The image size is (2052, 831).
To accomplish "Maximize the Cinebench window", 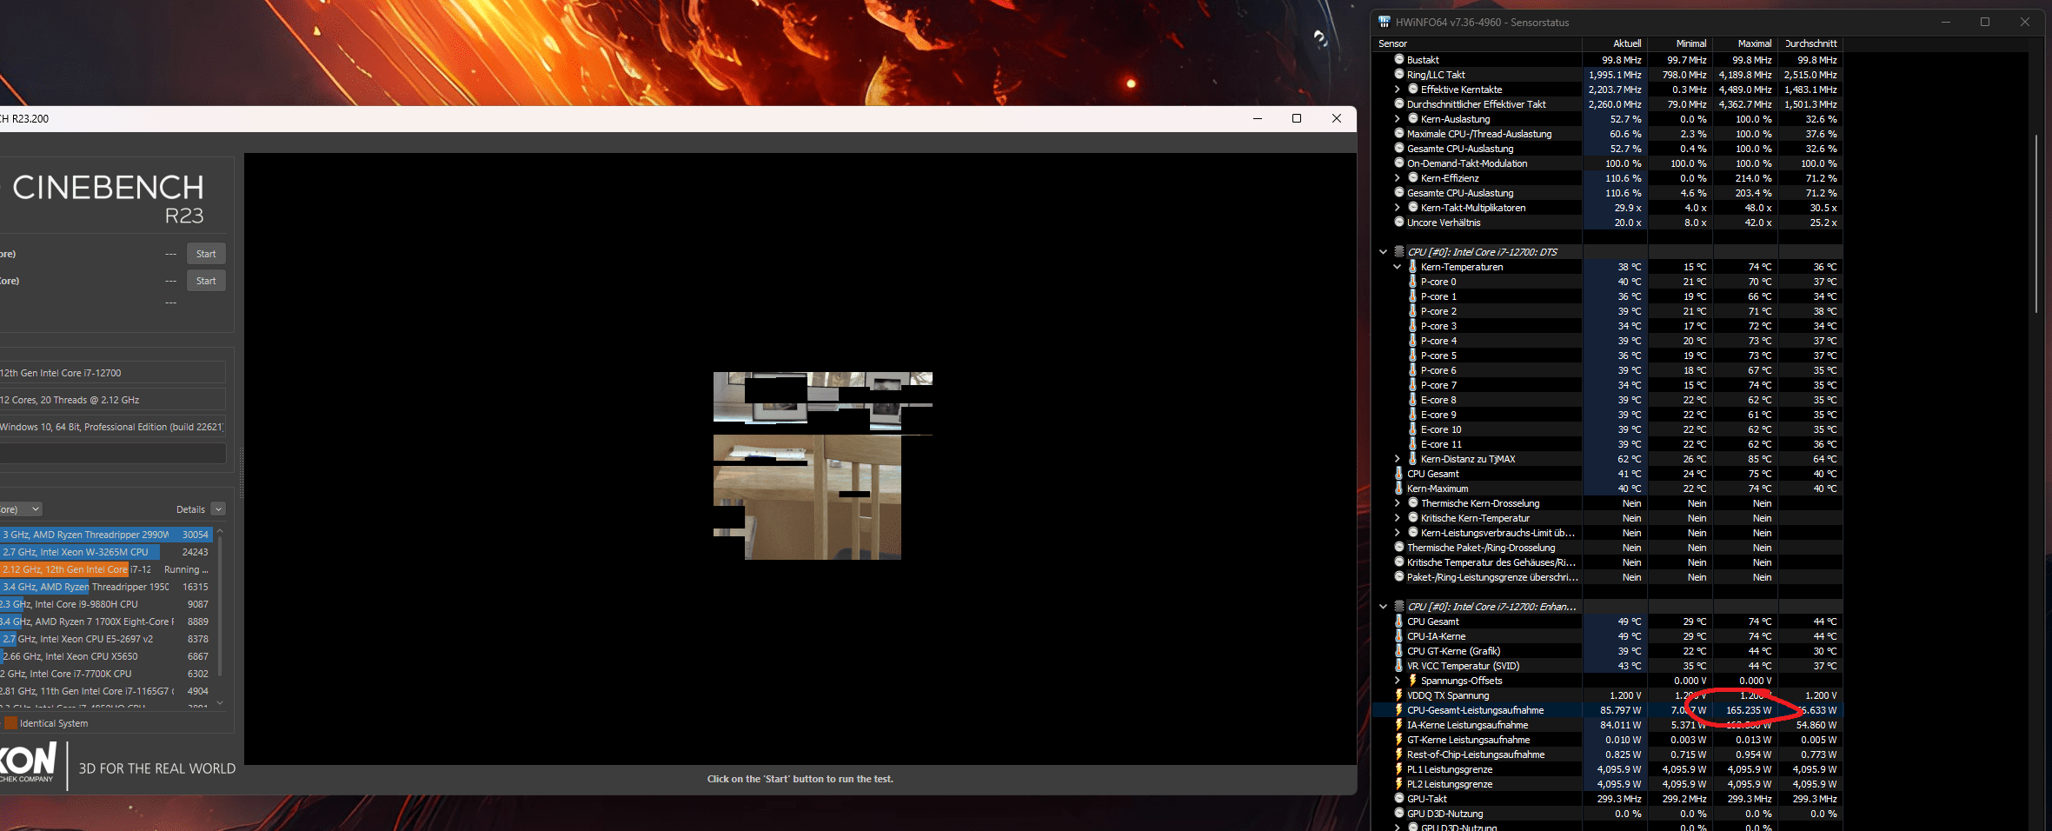I will click(1297, 118).
